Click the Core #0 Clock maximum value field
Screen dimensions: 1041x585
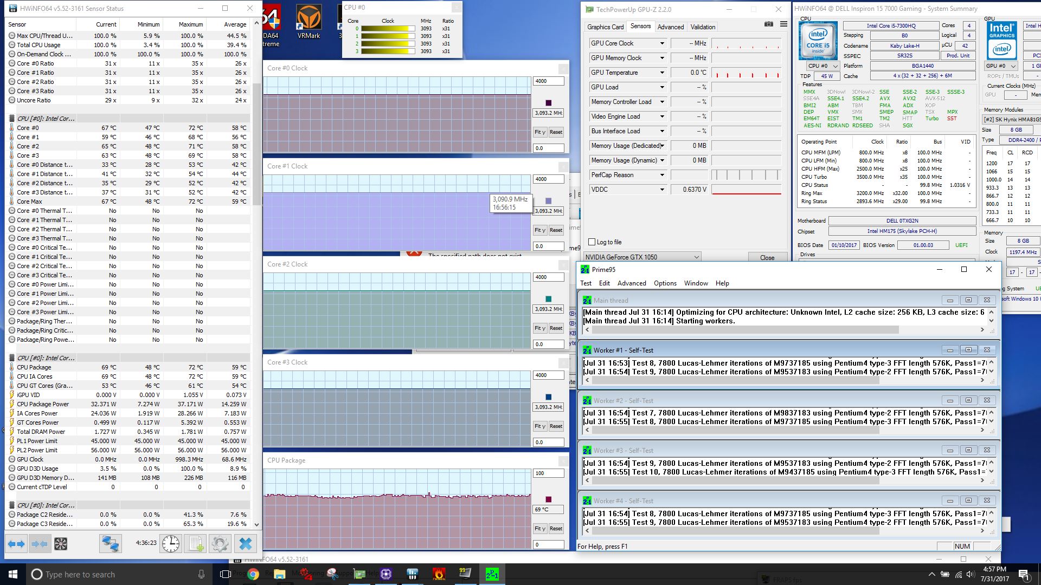548,81
